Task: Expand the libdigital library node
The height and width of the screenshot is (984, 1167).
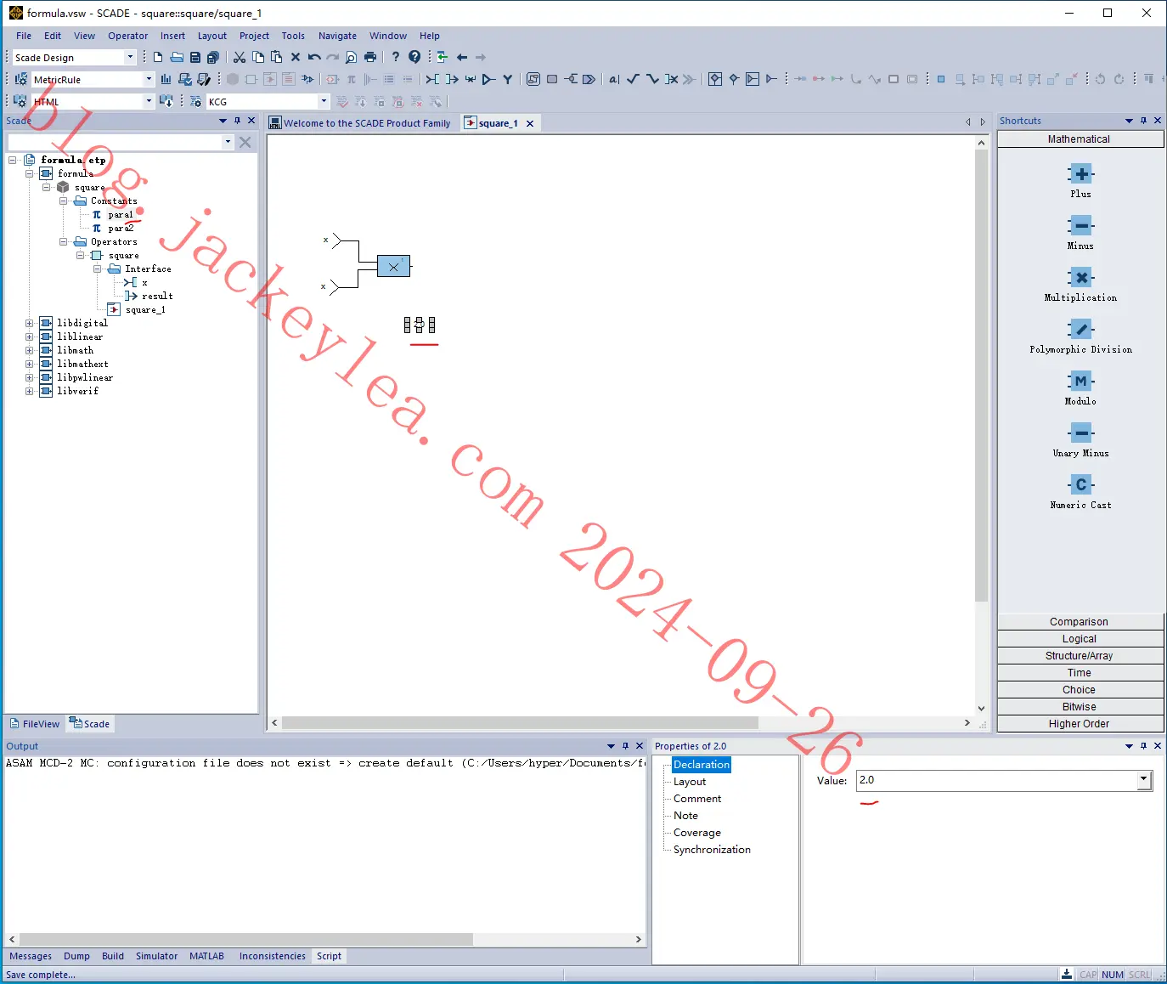Action: pos(30,324)
